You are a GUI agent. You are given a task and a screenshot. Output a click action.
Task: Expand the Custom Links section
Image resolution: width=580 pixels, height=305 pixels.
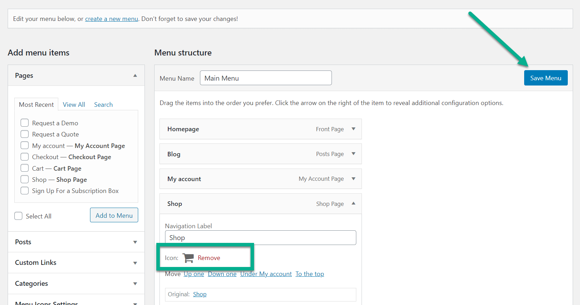pyautogui.click(x=135, y=263)
